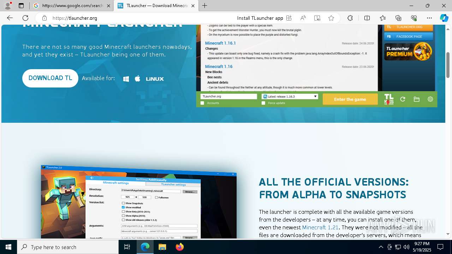Reload the tlauncher.org page

tap(25, 18)
